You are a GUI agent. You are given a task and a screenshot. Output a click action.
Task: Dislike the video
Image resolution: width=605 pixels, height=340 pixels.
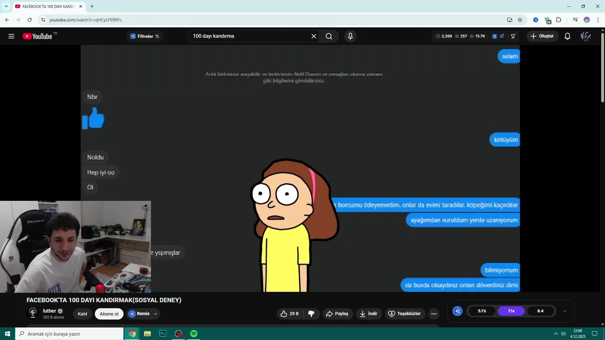tap(311, 314)
